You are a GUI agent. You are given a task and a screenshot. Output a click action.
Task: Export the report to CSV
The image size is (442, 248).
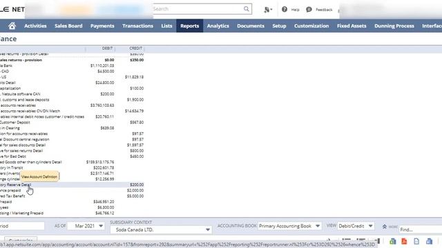coord(416,241)
